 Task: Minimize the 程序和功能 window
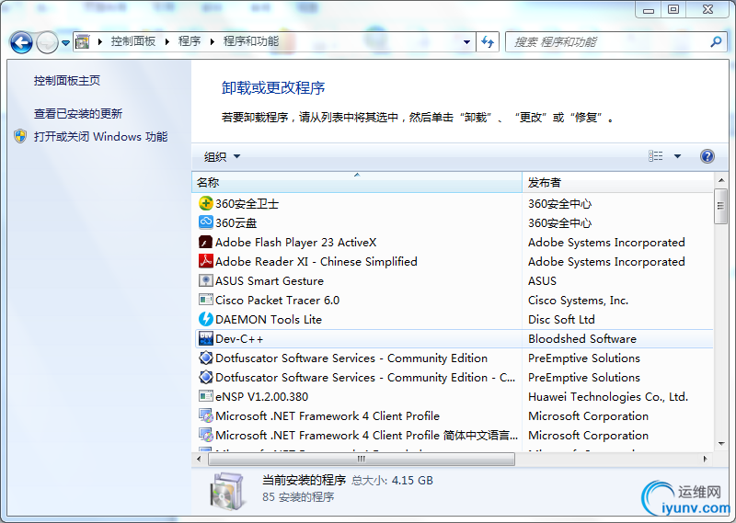point(649,9)
